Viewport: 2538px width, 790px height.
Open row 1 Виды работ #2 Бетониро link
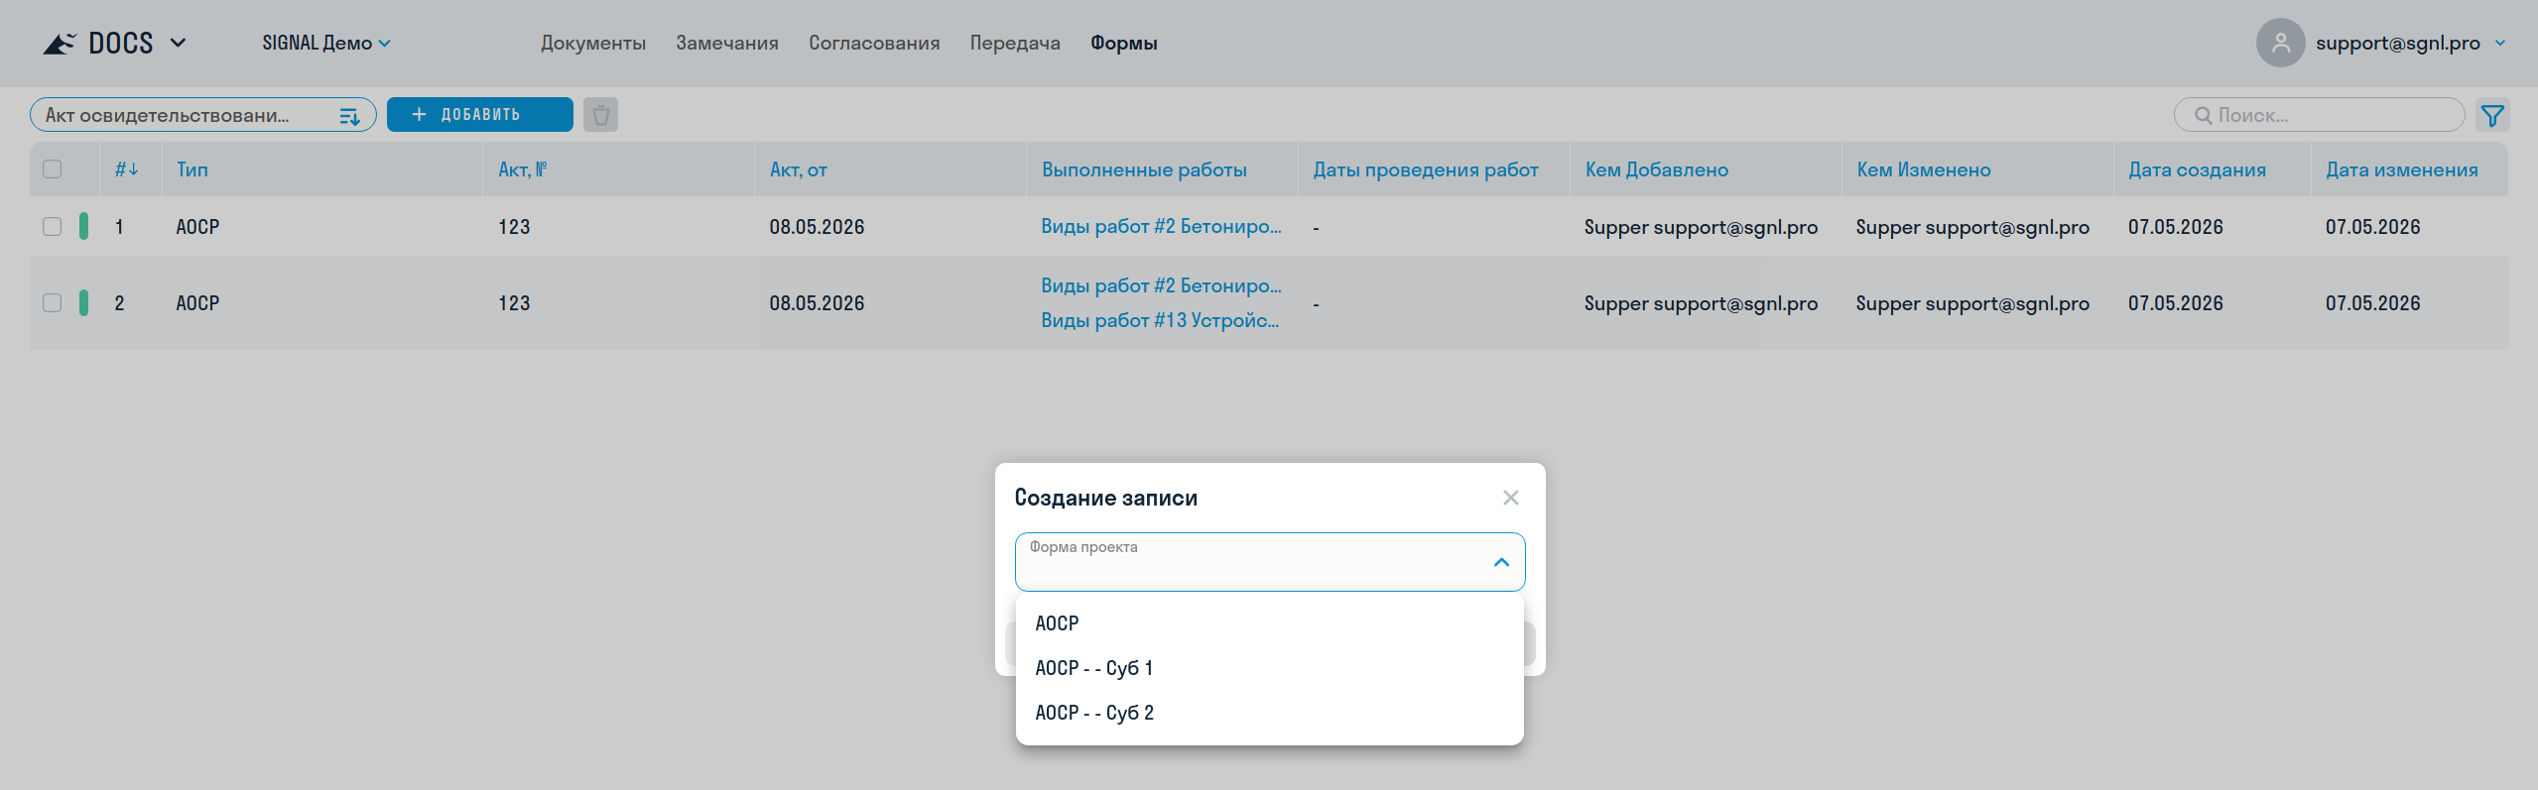1161,227
